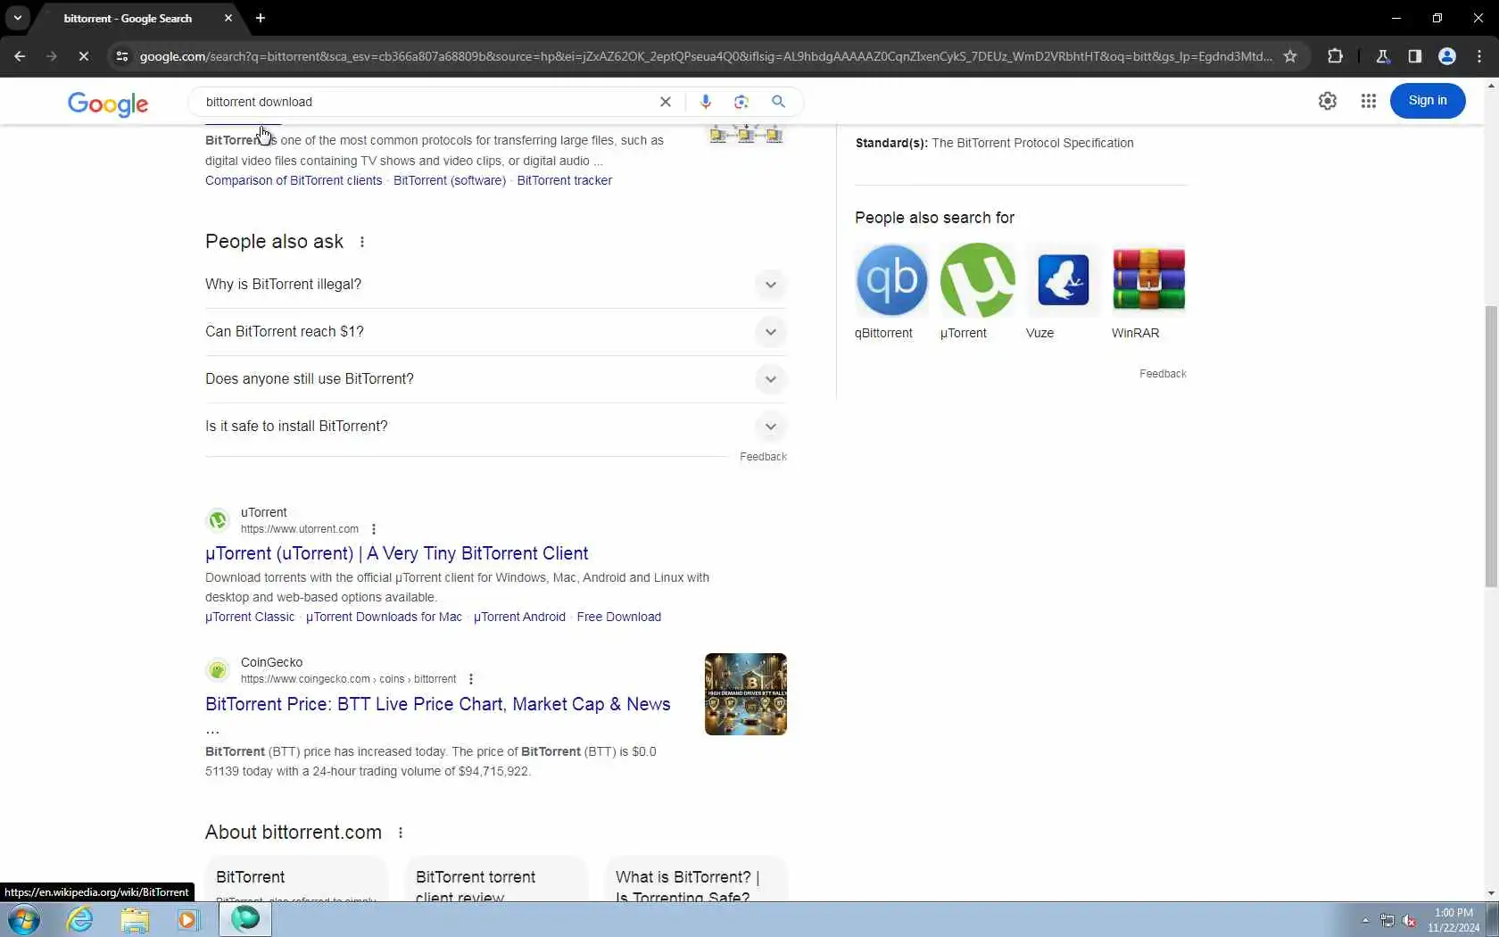Click the Sign in button
This screenshot has height=937, width=1499.
pyautogui.click(x=1428, y=101)
